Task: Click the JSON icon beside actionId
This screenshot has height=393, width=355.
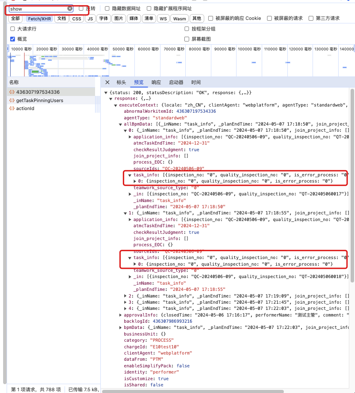Action: pyautogui.click(x=12, y=108)
